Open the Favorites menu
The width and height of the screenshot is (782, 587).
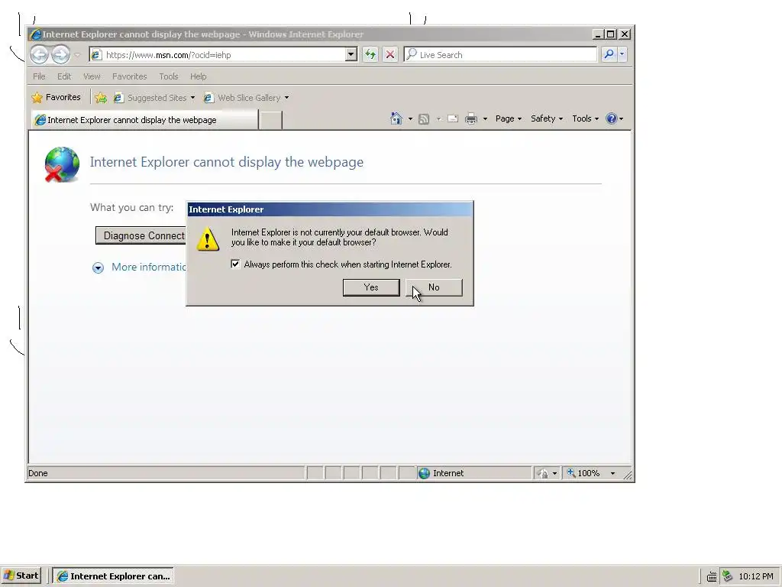[x=130, y=76]
